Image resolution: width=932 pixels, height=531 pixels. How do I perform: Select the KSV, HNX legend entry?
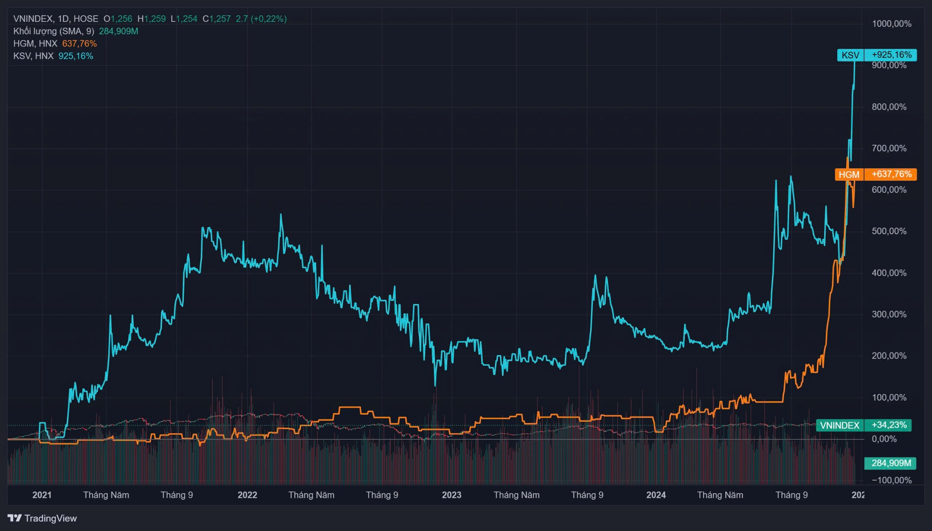click(33, 56)
